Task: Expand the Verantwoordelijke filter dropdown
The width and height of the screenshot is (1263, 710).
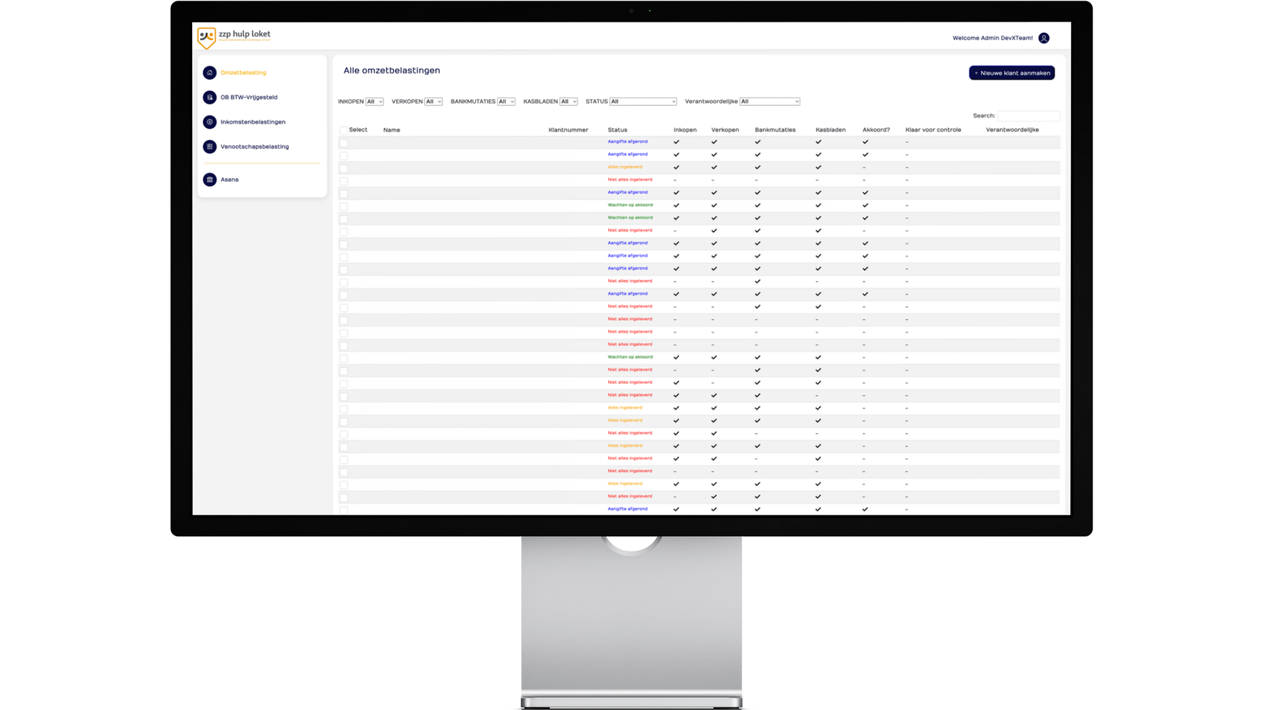Action: [770, 102]
